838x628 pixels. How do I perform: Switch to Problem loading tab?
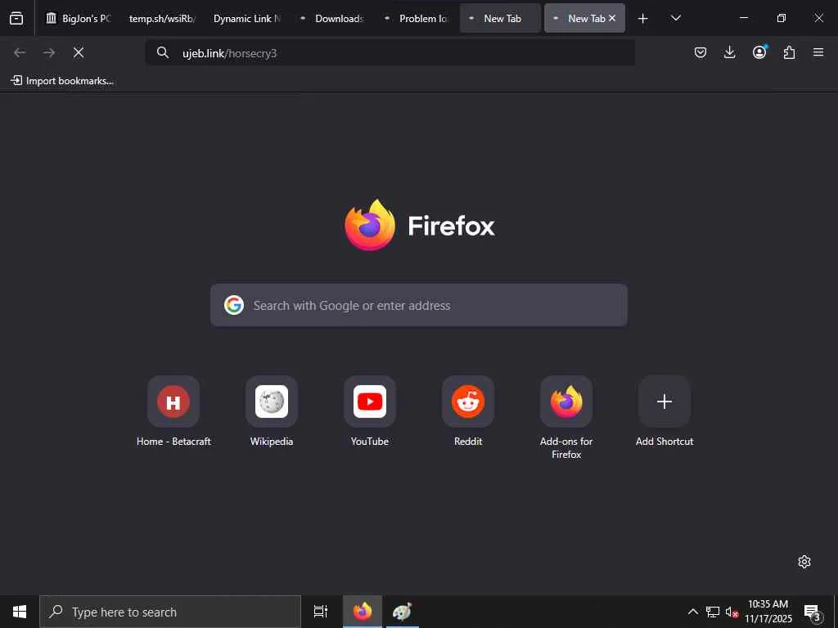(x=415, y=18)
